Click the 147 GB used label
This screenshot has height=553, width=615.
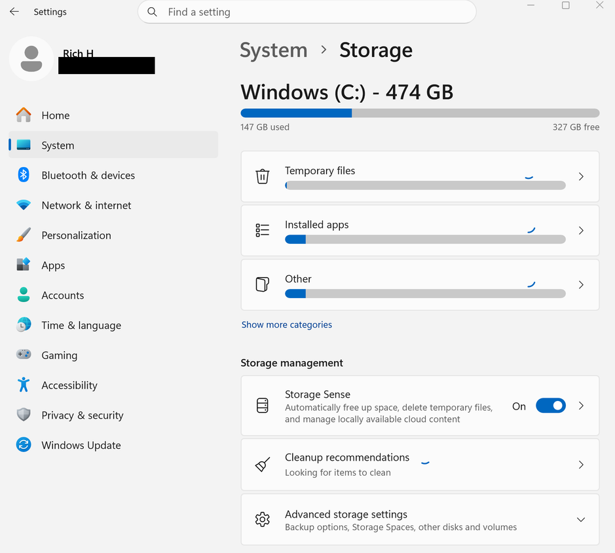(x=265, y=127)
